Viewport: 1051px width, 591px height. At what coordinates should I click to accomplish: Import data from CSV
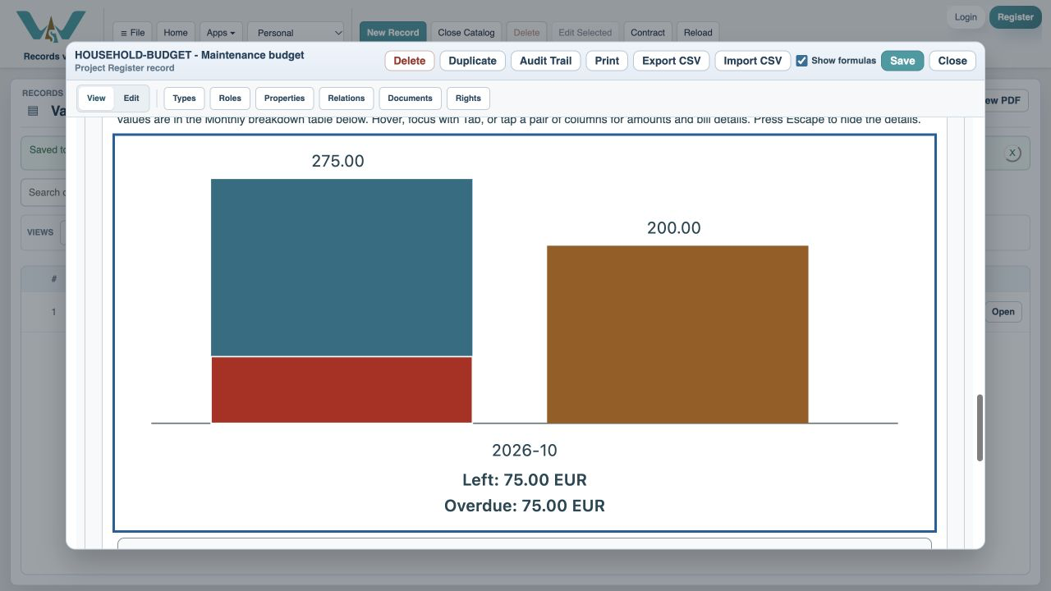tap(753, 61)
